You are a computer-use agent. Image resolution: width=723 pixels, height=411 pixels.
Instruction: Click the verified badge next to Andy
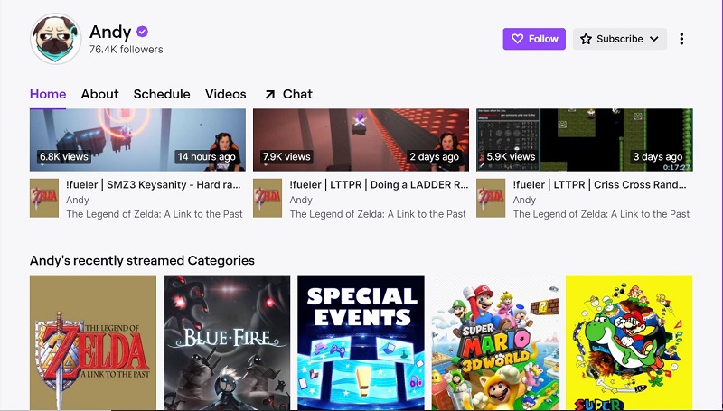143,32
